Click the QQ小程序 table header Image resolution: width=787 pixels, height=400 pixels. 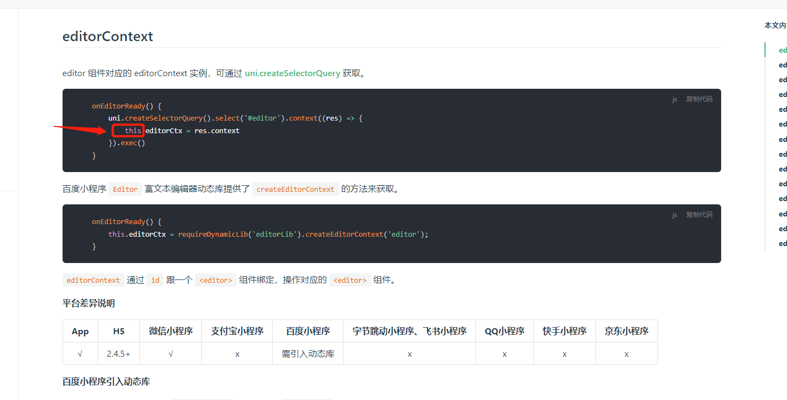pos(504,331)
